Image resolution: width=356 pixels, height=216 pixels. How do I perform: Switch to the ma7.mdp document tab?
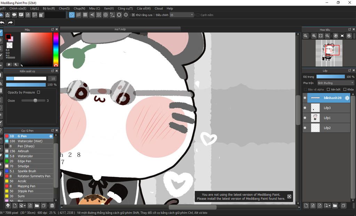pos(120,29)
